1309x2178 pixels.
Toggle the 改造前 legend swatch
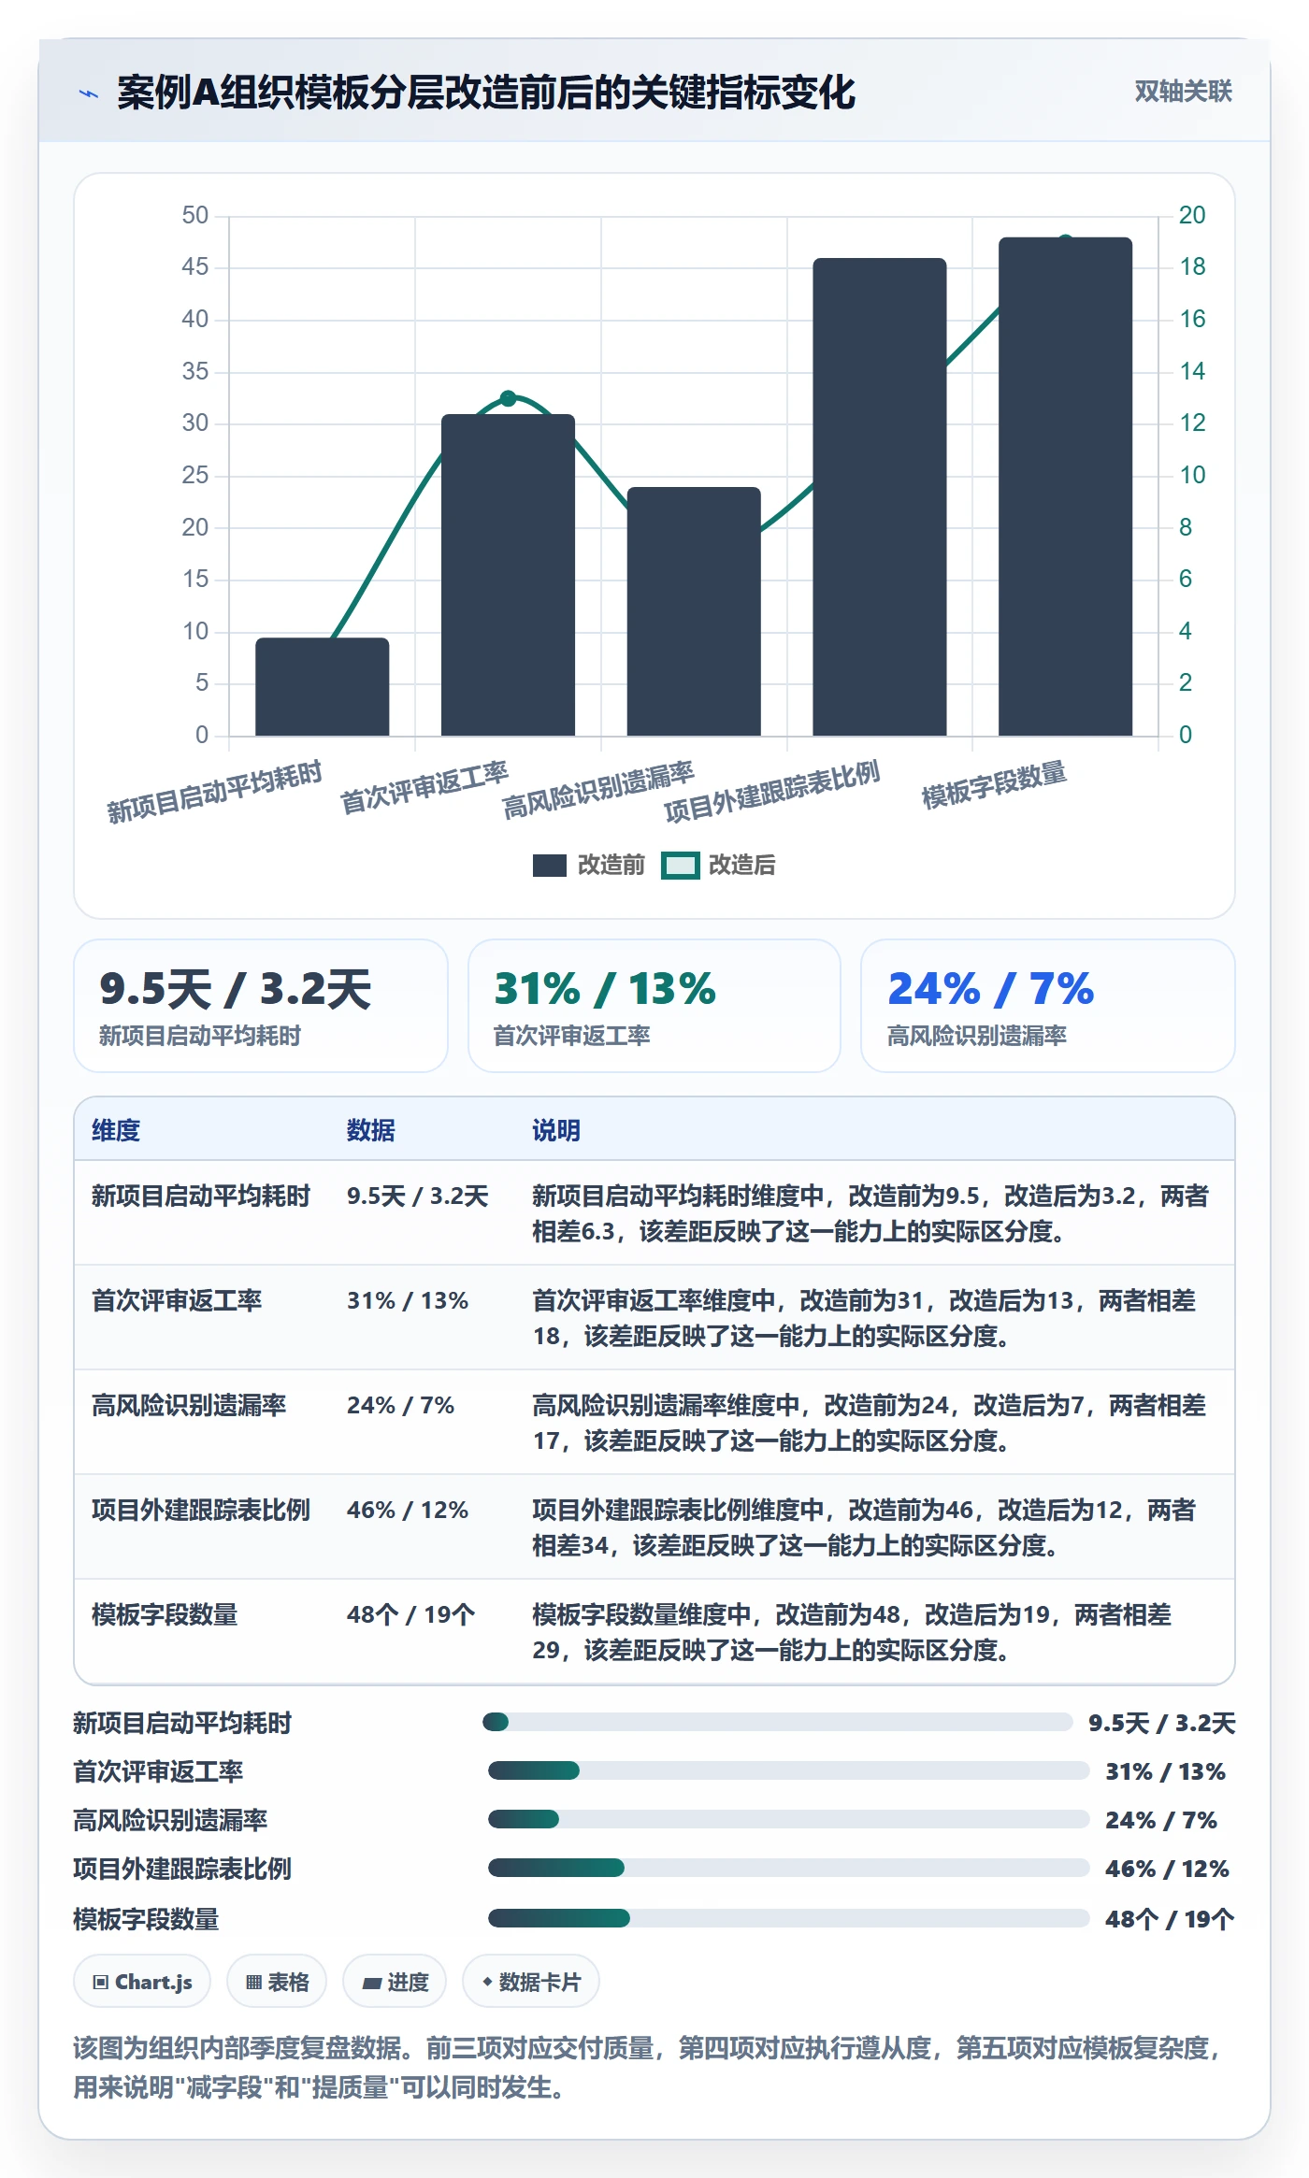(x=549, y=866)
